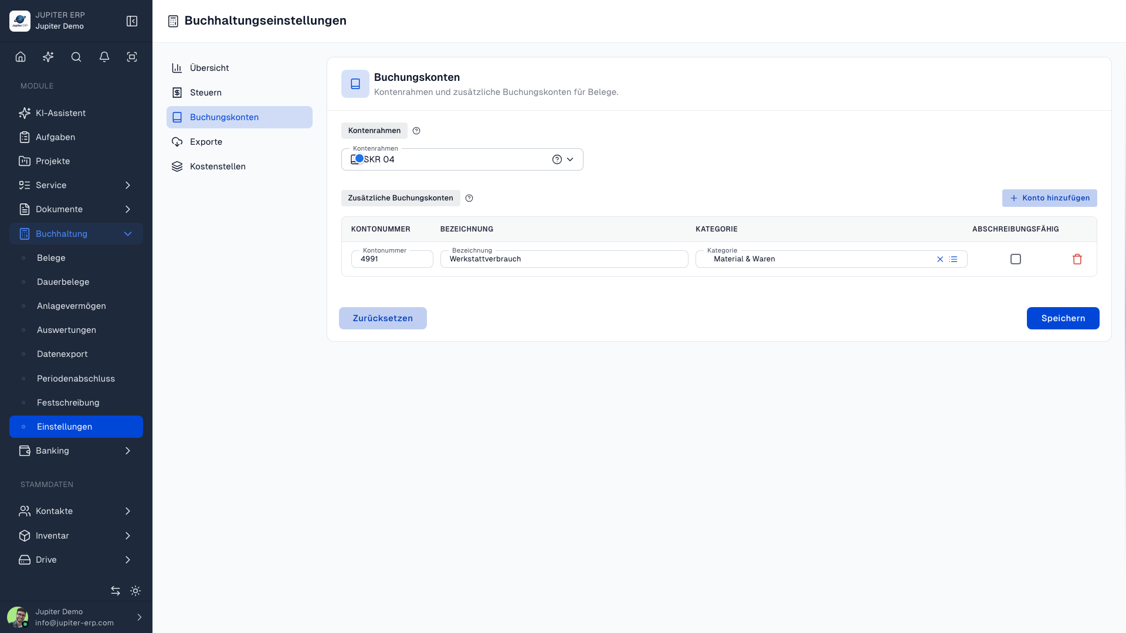1126x633 pixels.
Task: Click help icon next to Kontenrahmen label
Action: pos(416,131)
